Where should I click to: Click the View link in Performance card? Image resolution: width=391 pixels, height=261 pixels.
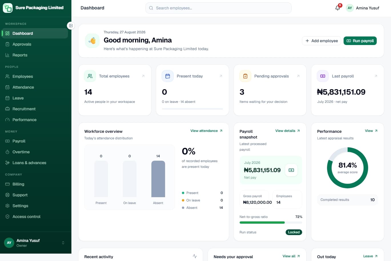(x=371, y=131)
